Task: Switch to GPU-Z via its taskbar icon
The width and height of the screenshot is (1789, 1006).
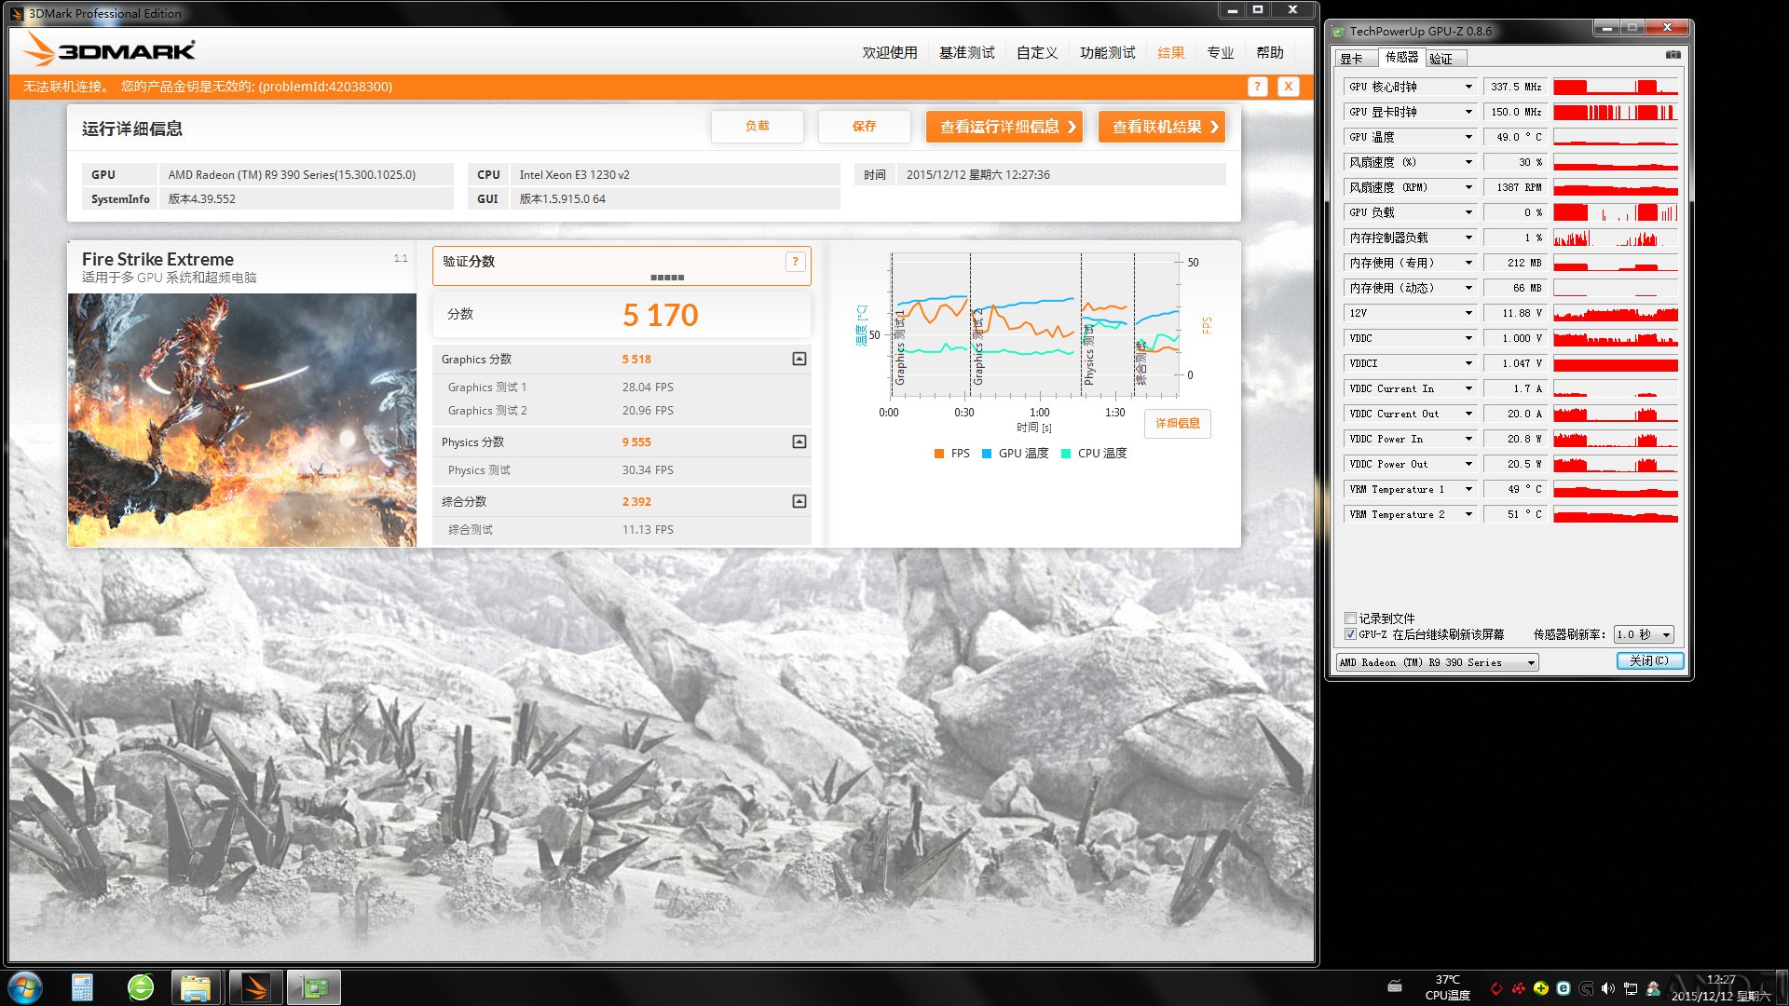Action: pos(314,987)
